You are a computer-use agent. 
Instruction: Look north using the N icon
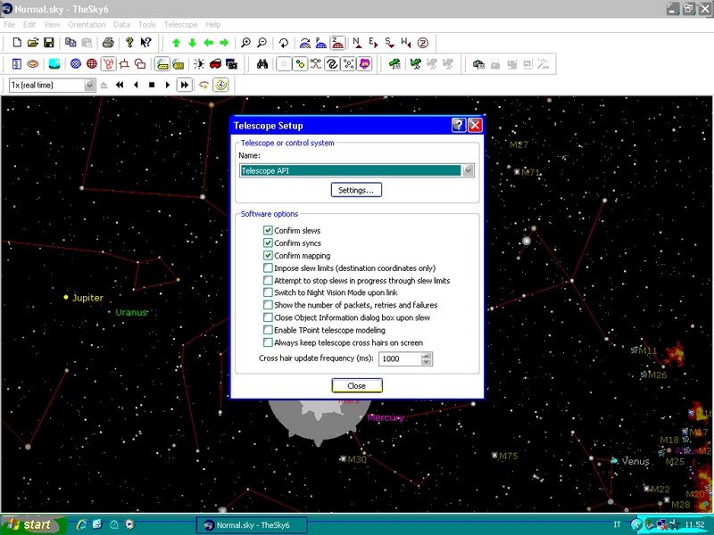click(x=357, y=43)
